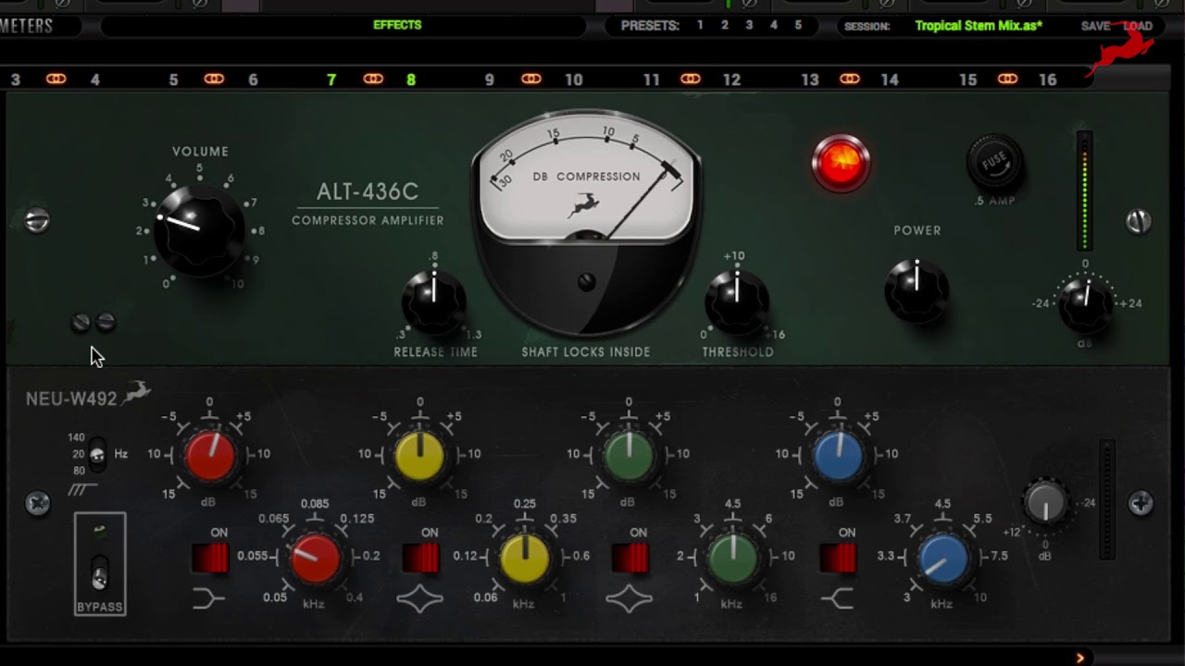Screen dimensions: 1185x666
Task: Click the left silver screw on ALT-436C
Action: pos(37,220)
